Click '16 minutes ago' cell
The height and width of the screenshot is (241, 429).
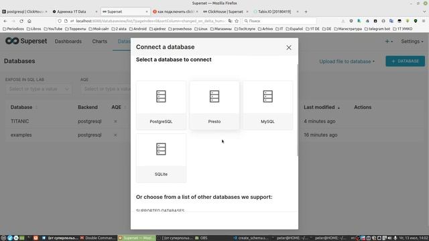coord(320,135)
